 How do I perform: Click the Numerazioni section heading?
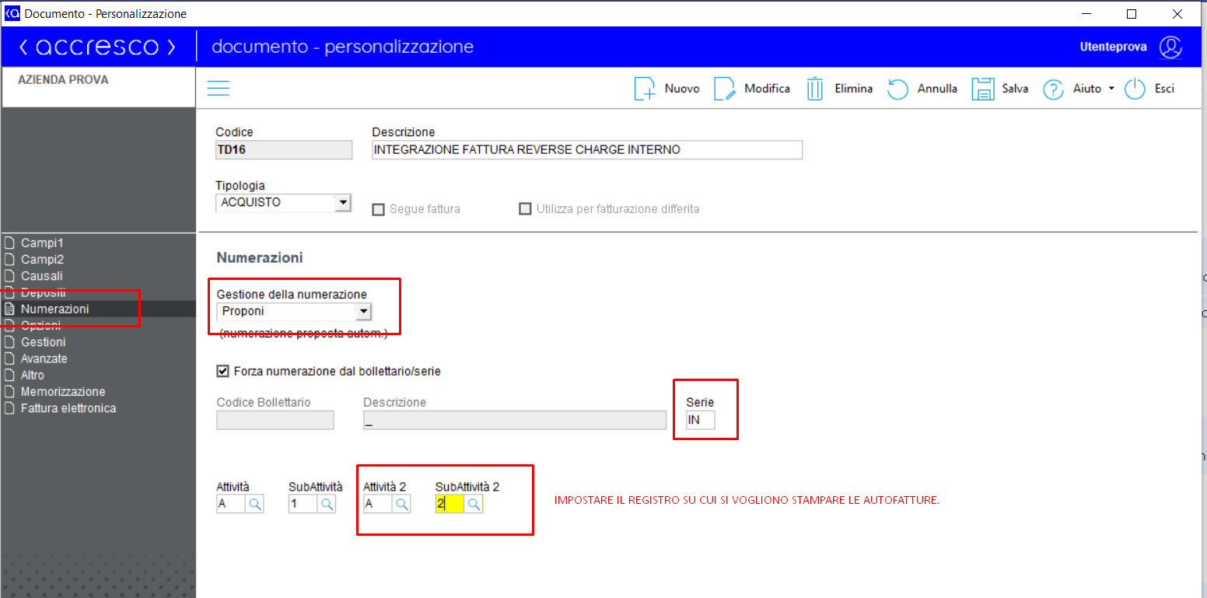pos(260,257)
